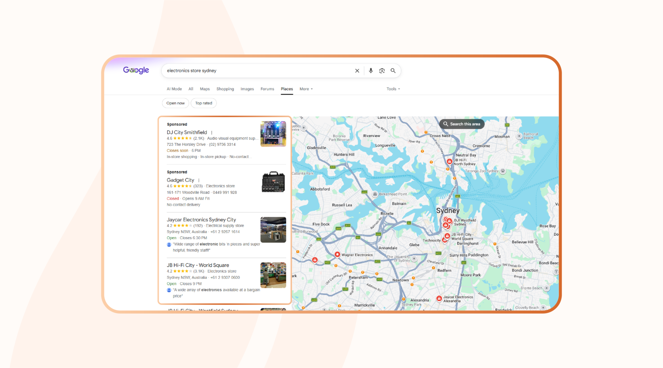Click the Mosman label on the map

coord(502,137)
